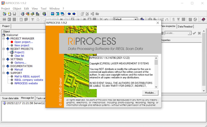
Task: Click the purple help book icon
Action: coord(203,20)
